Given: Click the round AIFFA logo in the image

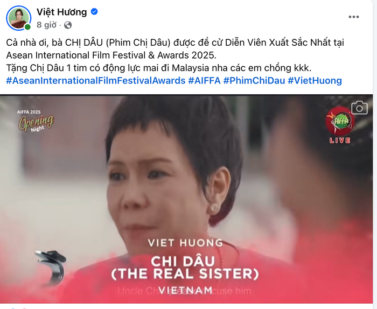Looking at the screenshot, I should [x=340, y=121].
